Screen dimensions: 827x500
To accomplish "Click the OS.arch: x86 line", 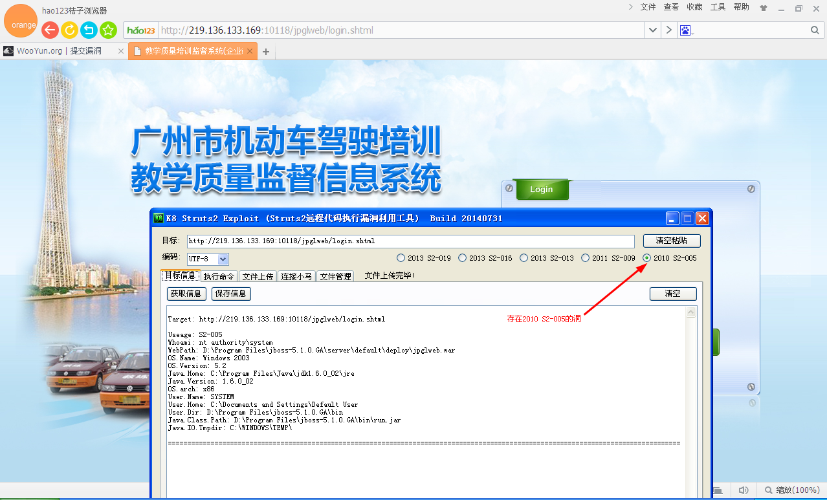I will [191, 389].
